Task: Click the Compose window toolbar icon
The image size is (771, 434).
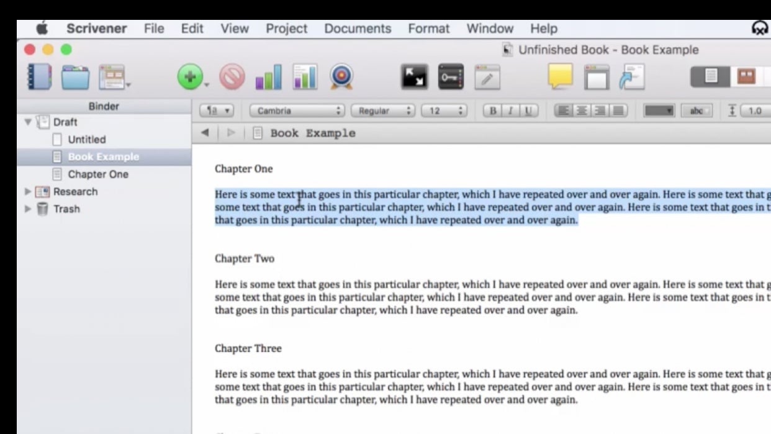Action: pyautogui.click(x=597, y=78)
